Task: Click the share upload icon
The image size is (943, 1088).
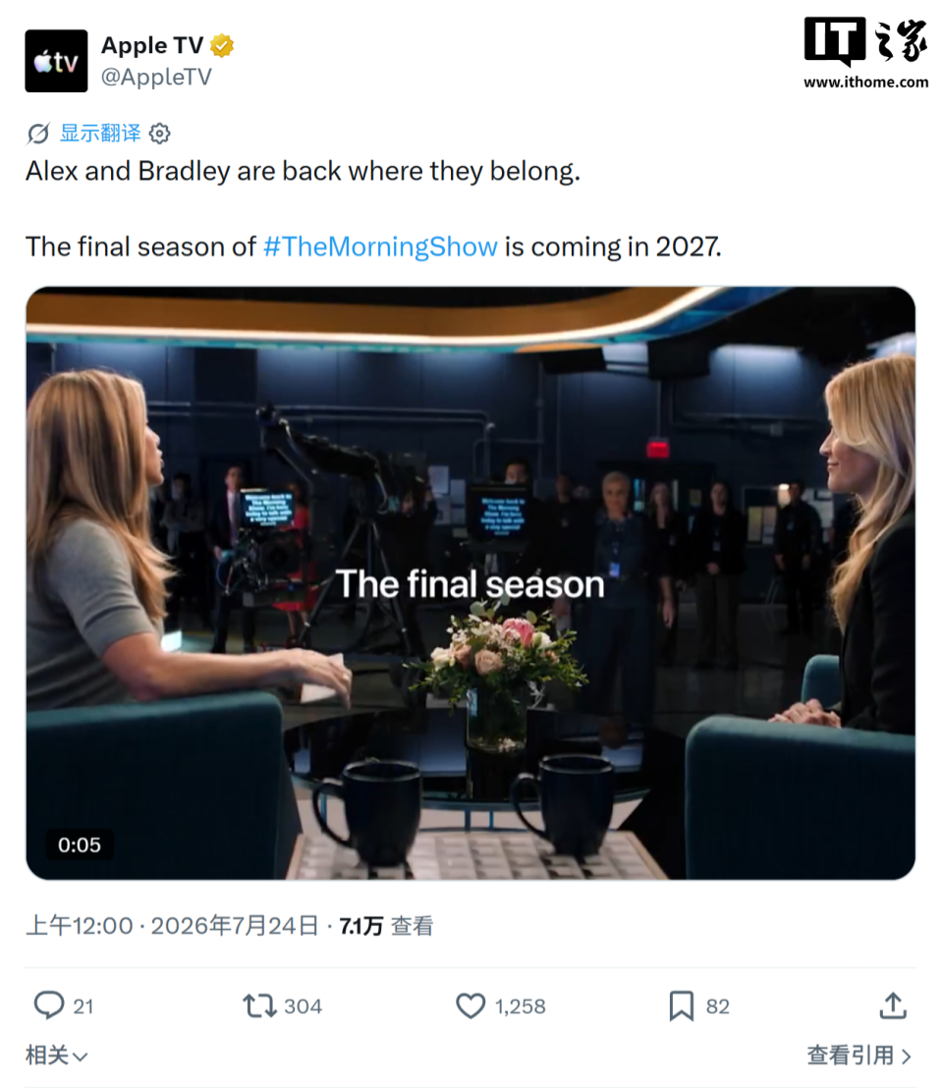Action: (893, 1005)
